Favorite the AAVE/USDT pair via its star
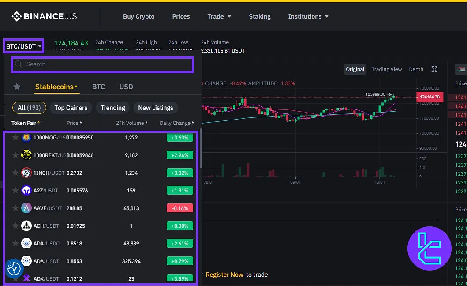The height and width of the screenshot is (286, 467). (x=15, y=208)
